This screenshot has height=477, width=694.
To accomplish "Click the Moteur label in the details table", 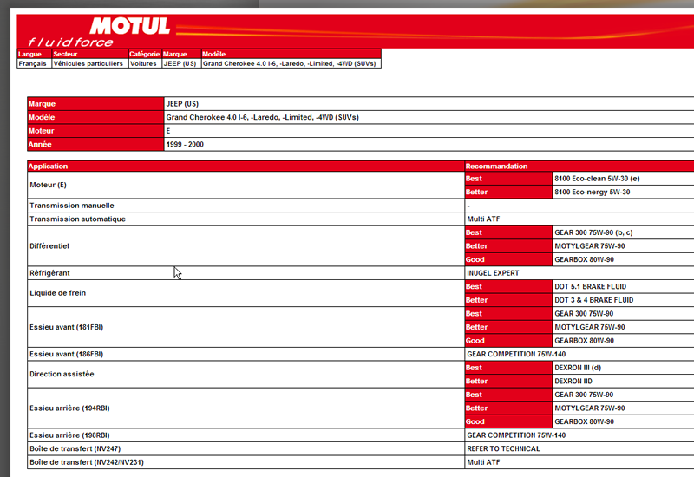I will 95,131.
